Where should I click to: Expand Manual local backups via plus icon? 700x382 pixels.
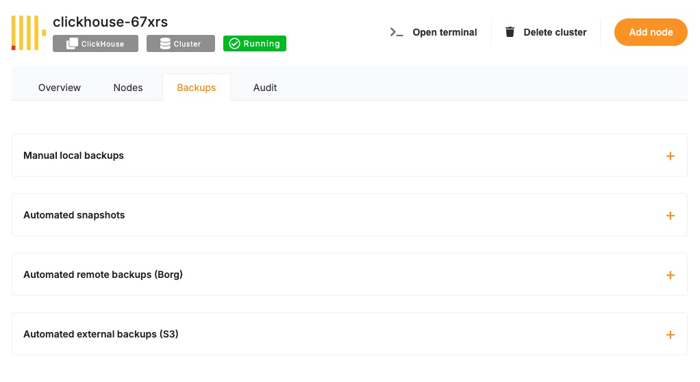(x=670, y=156)
